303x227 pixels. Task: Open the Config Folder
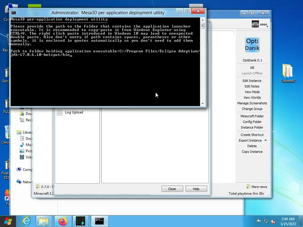(x=252, y=122)
